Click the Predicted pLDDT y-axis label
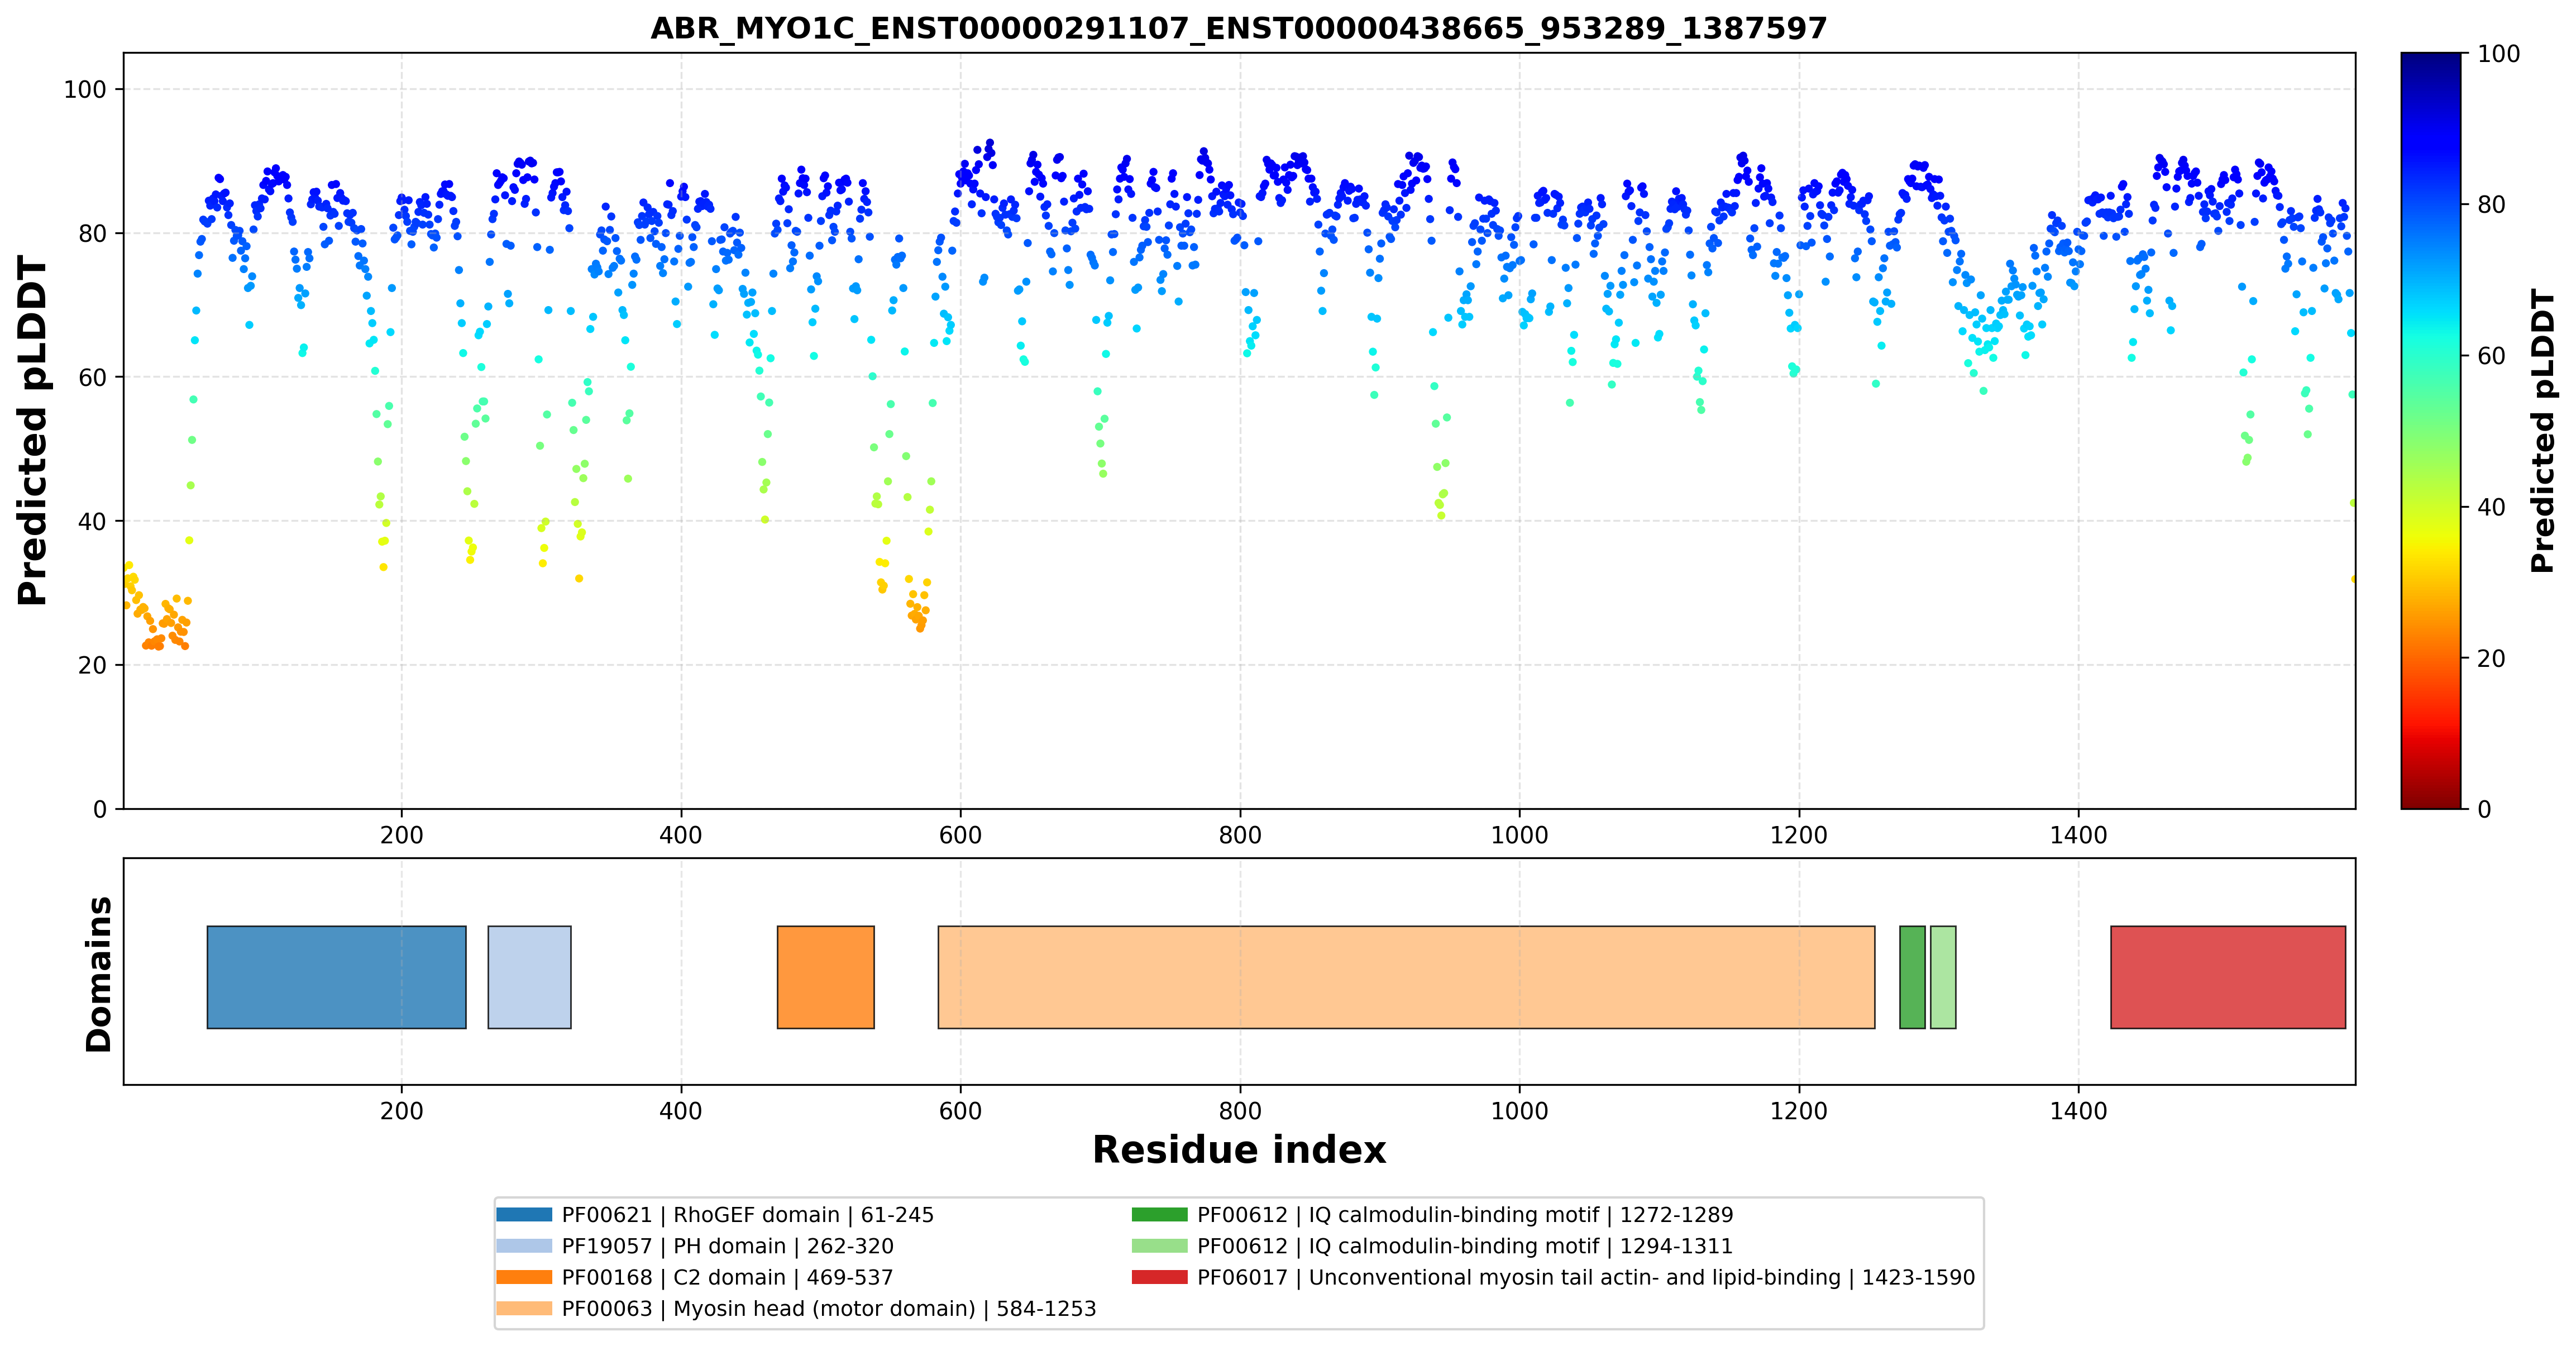 [x=32, y=431]
